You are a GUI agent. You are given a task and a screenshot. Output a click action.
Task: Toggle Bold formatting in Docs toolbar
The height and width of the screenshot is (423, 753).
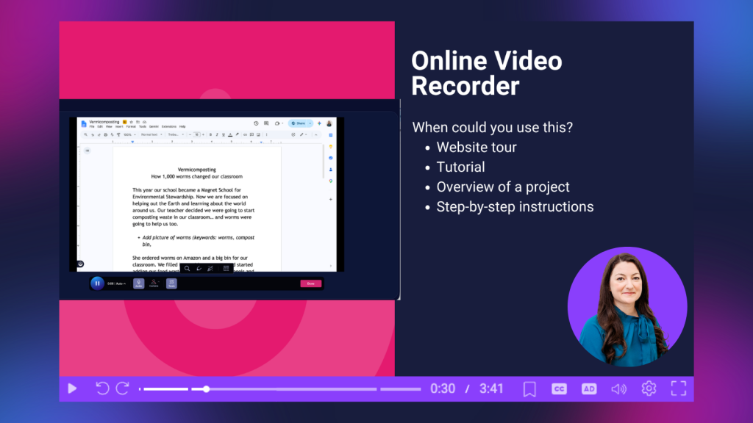[210, 135]
